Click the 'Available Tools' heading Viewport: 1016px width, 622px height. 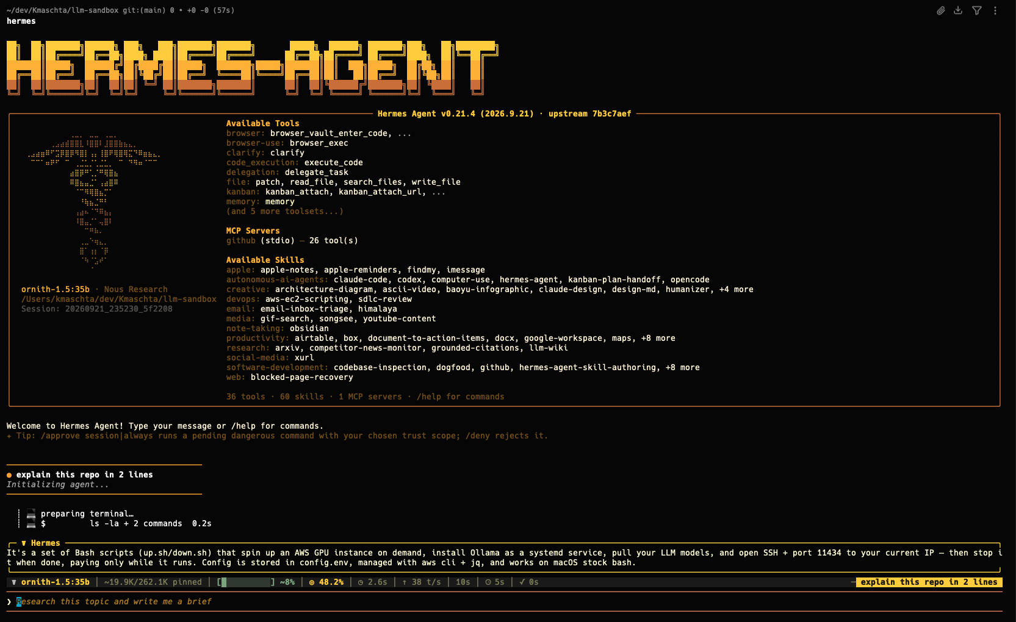[x=263, y=124]
